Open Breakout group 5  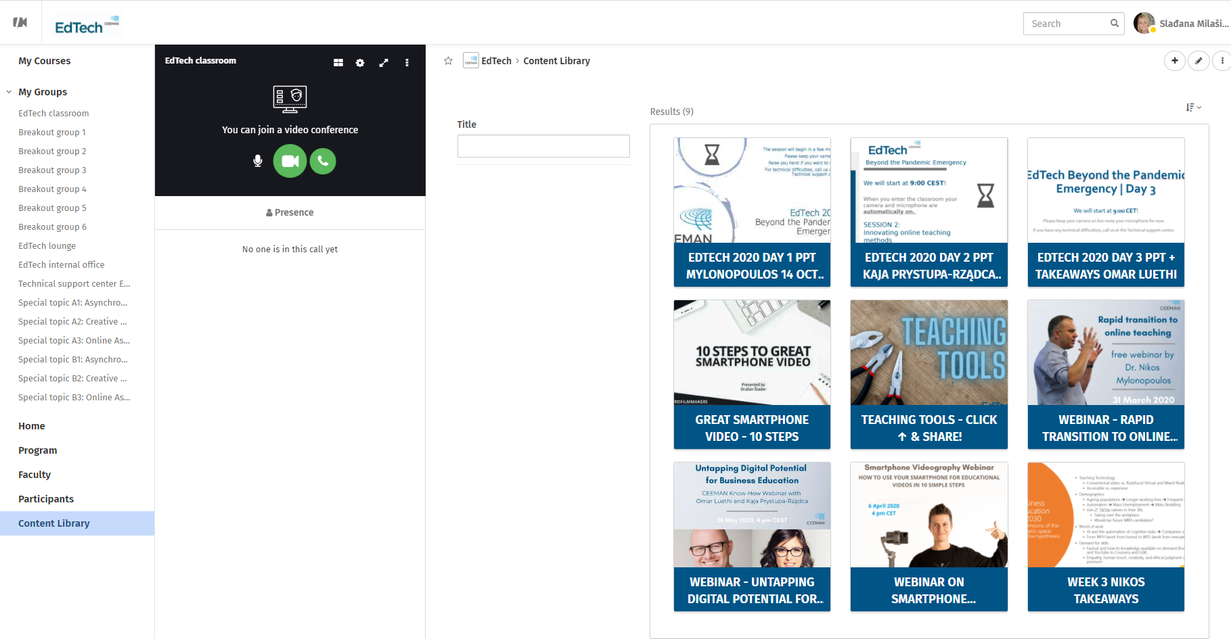pos(52,208)
